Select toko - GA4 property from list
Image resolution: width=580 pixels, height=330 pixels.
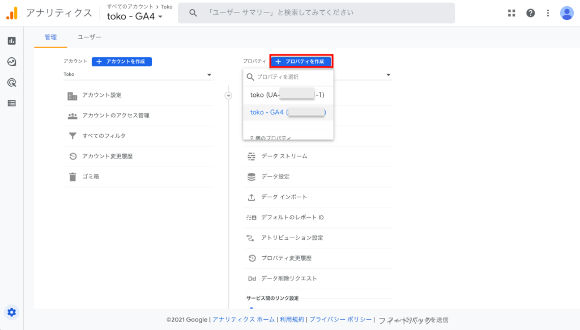[288, 112]
